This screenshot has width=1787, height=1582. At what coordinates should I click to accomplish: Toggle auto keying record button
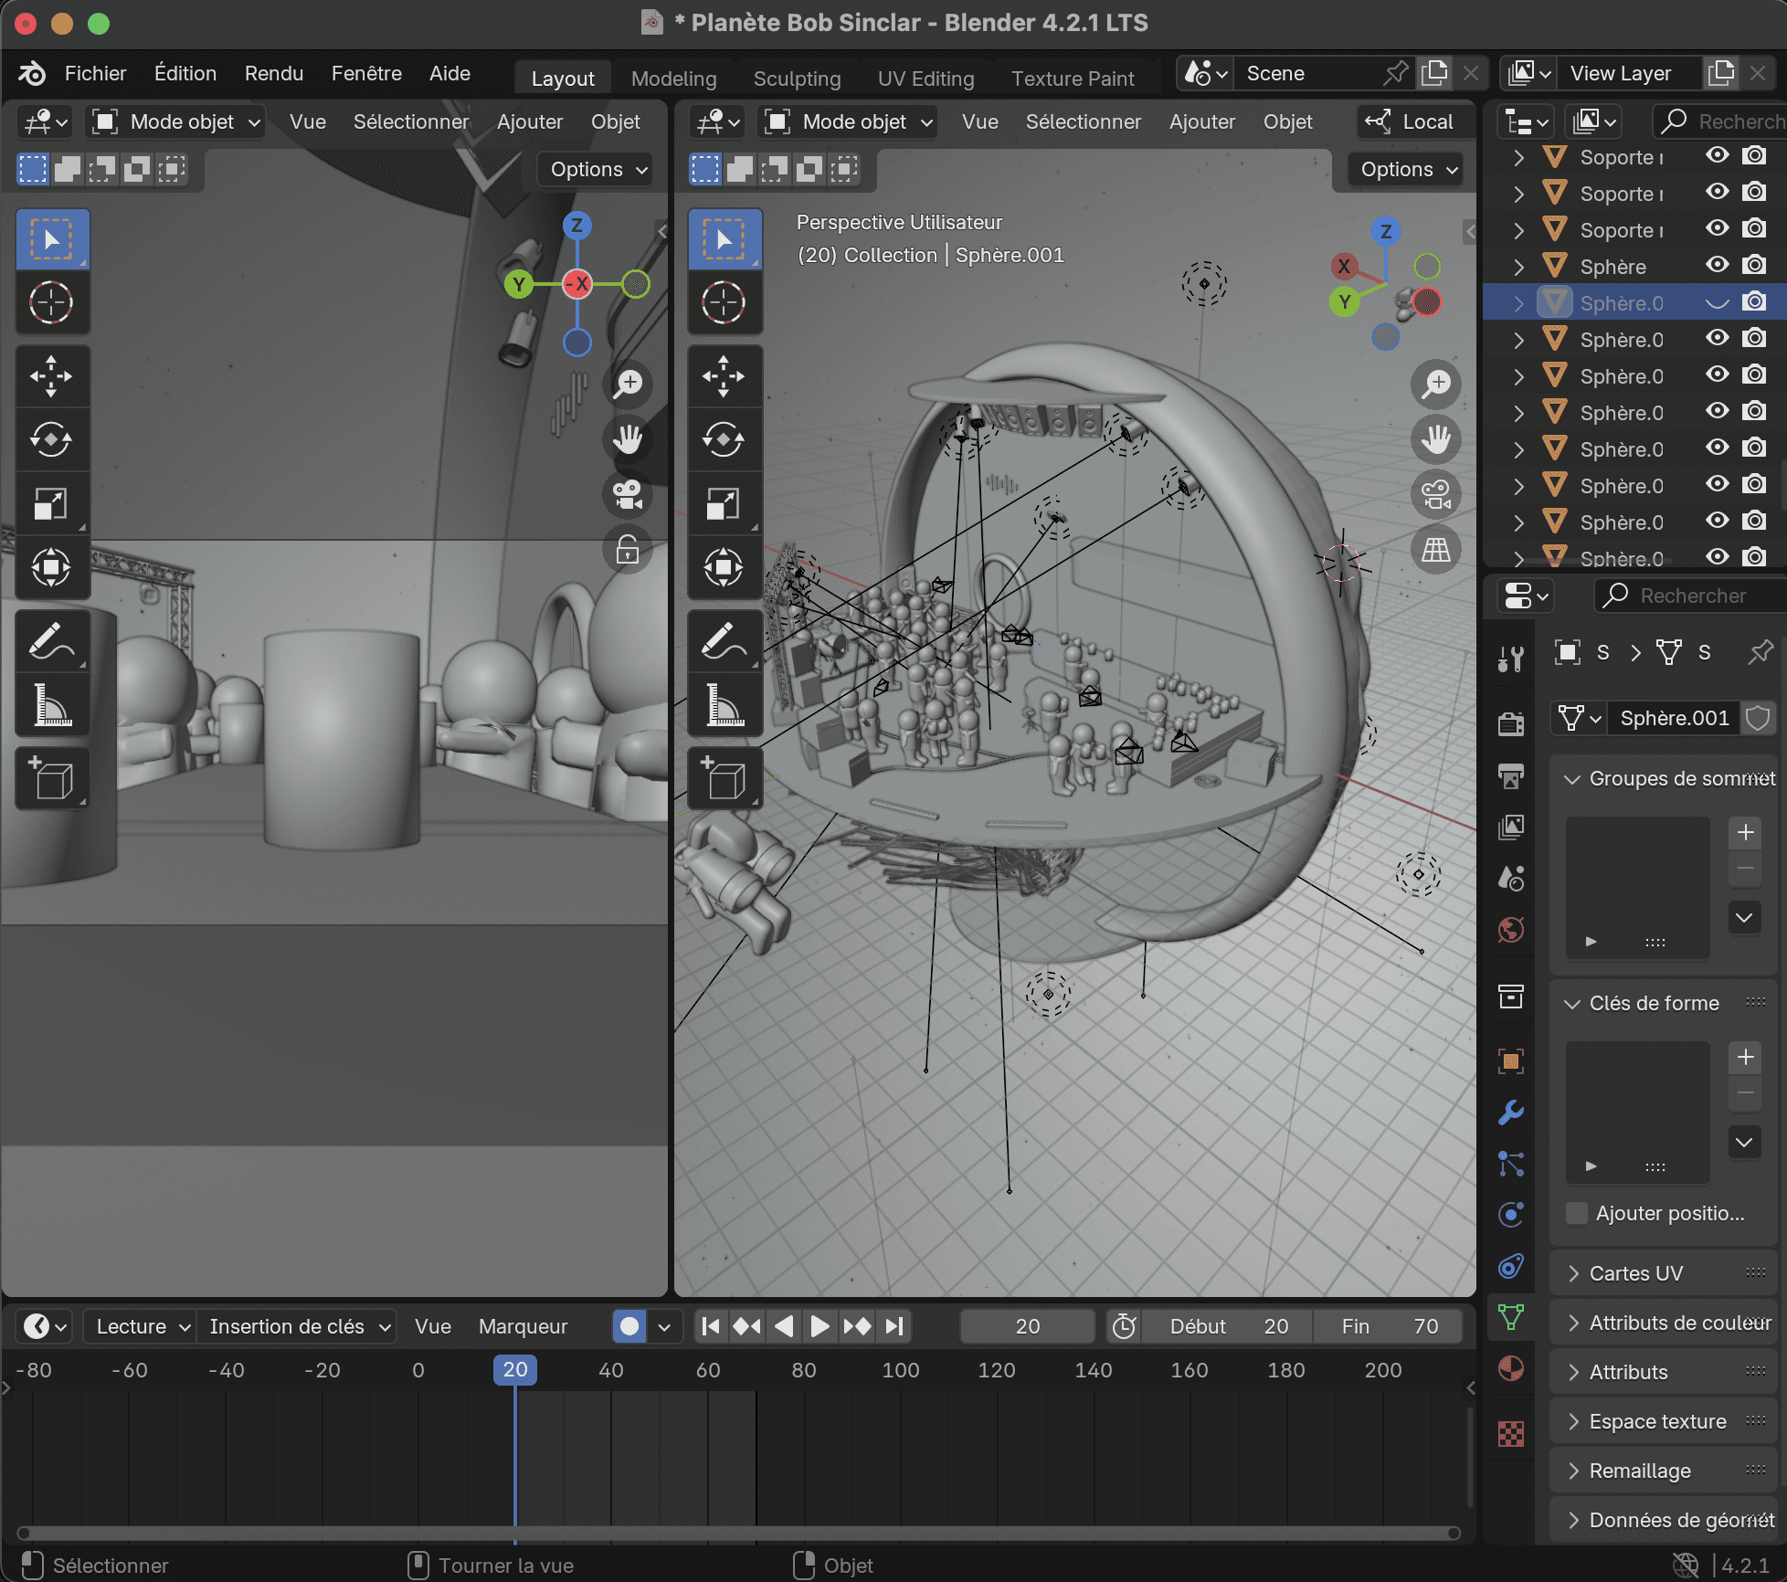[629, 1326]
